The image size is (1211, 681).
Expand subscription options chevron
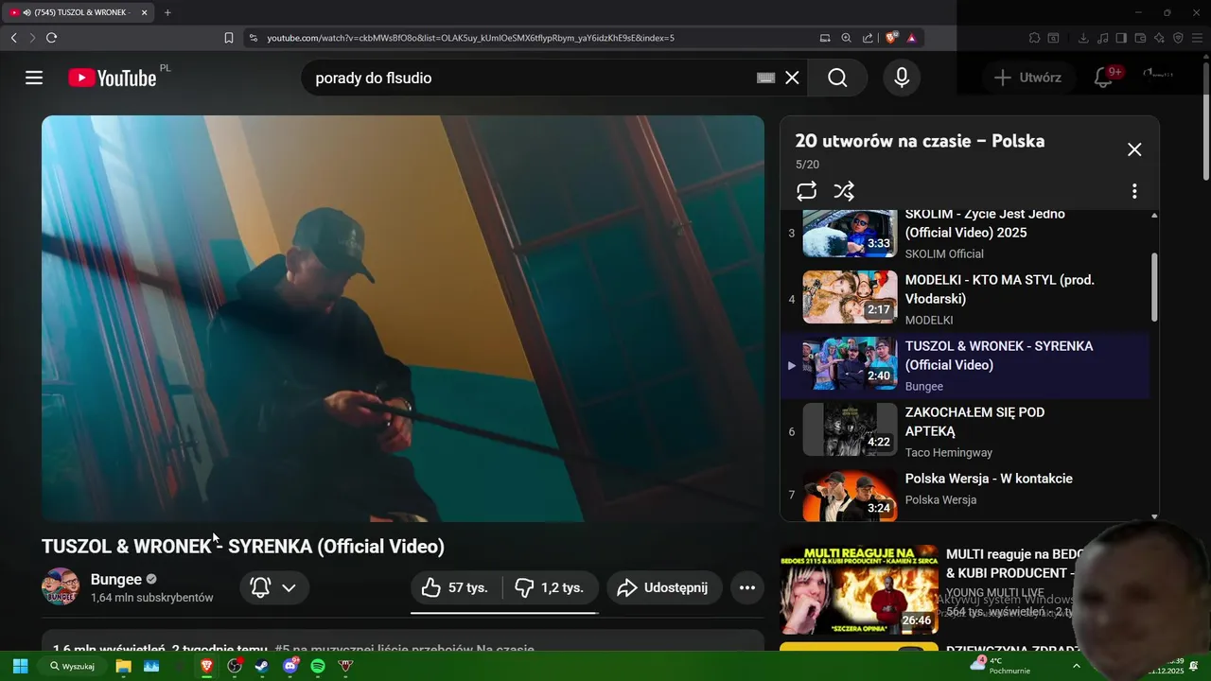click(x=289, y=587)
